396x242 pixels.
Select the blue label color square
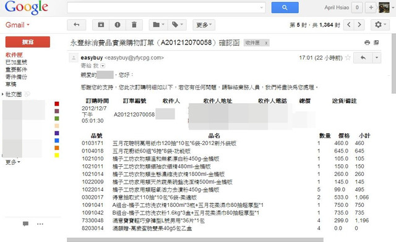click(x=57, y=140)
